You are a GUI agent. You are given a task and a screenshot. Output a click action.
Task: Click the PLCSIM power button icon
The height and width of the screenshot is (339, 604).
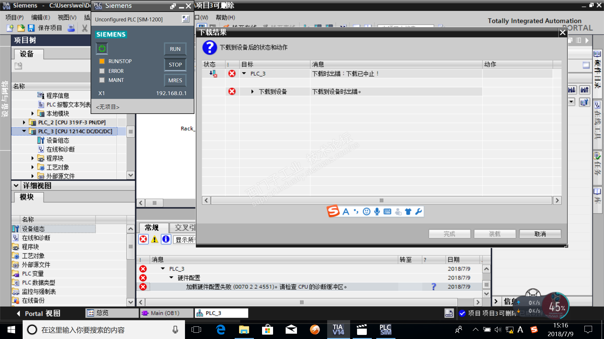pyautogui.click(x=102, y=48)
